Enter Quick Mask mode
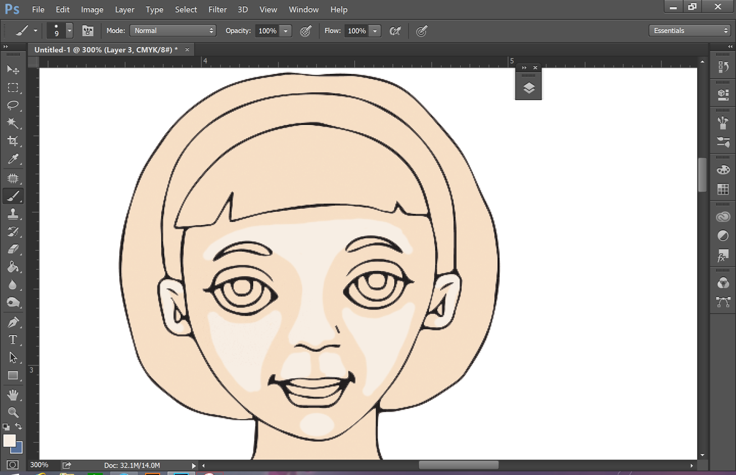The width and height of the screenshot is (736, 475). coord(12,464)
